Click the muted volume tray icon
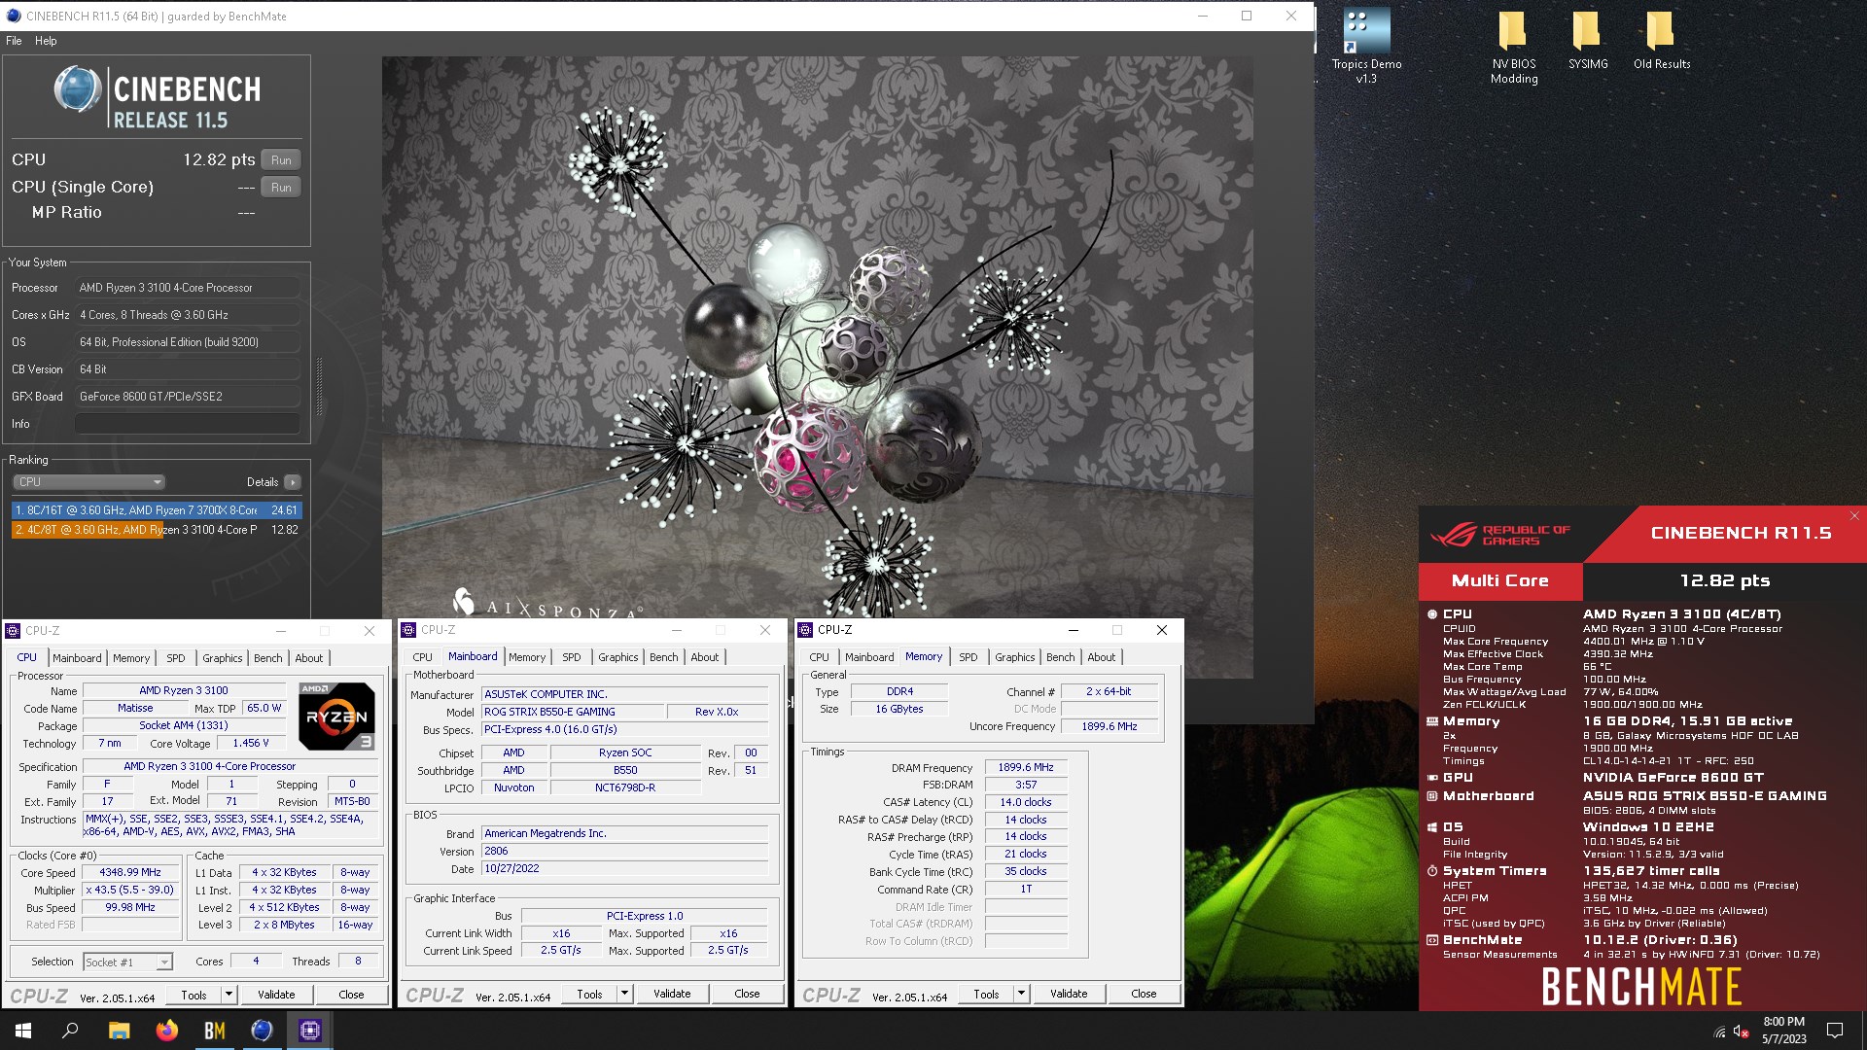 [1742, 1032]
